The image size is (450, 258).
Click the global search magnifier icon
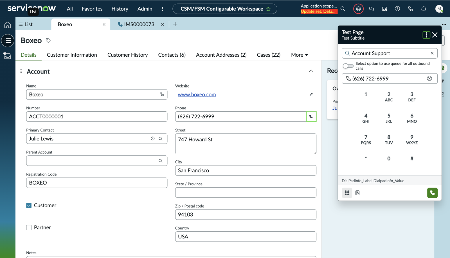pyautogui.click(x=343, y=9)
